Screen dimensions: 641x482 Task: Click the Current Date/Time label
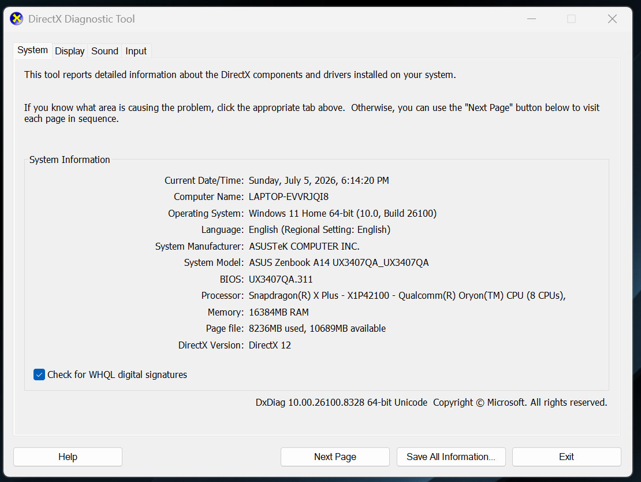coord(204,180)
